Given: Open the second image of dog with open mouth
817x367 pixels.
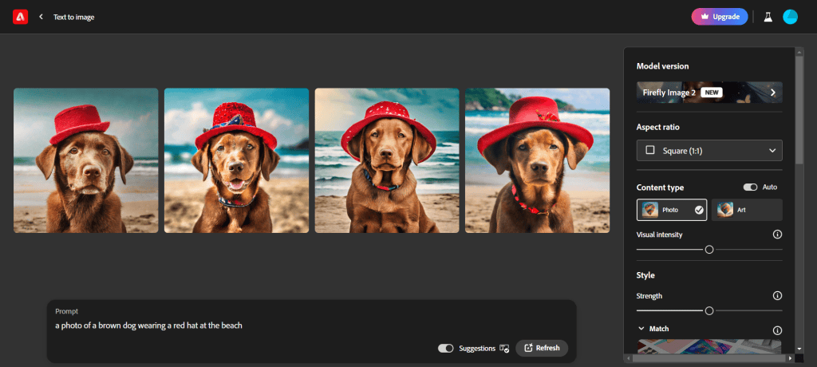Looking at the screenshot, I should (x=236, y=160).
